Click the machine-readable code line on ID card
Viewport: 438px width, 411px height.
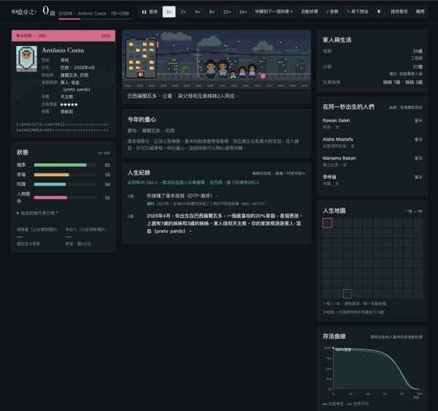[62, 127]
